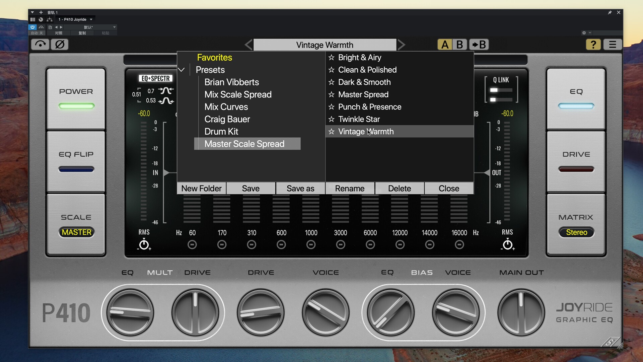Click the MAIN OUT knob
This screenshot has width=643, height=362.
pos(521,312)
